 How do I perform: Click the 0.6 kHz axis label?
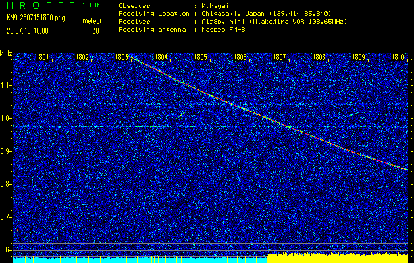point(5,250)
